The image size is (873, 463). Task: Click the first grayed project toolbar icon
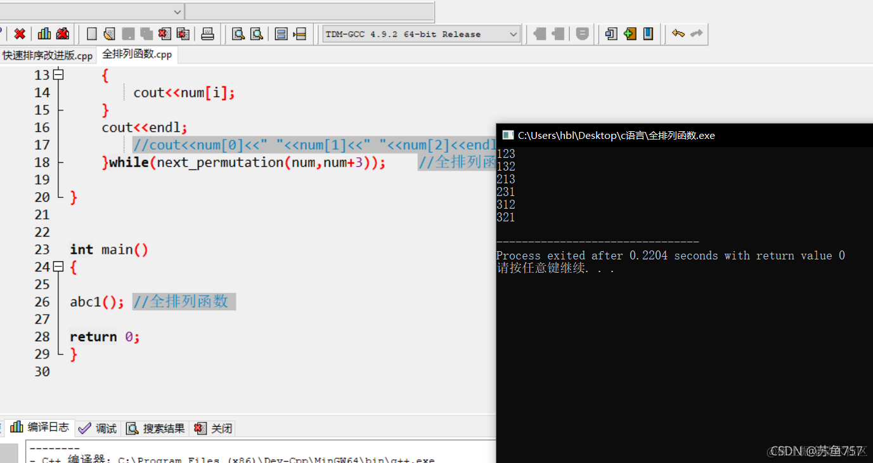tap(540, 34)
